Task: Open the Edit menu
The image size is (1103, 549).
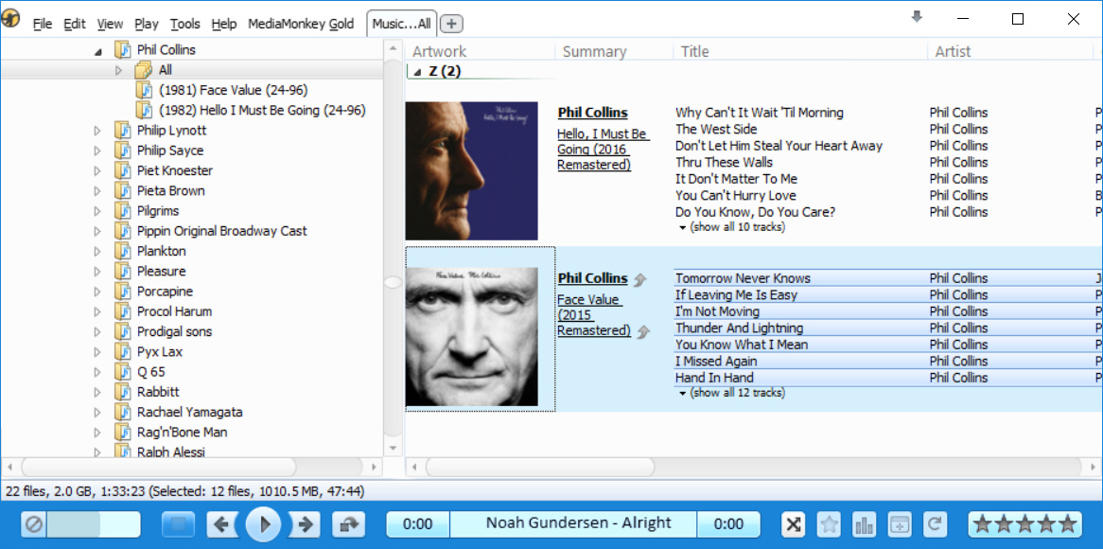Action: pos(75,24)
